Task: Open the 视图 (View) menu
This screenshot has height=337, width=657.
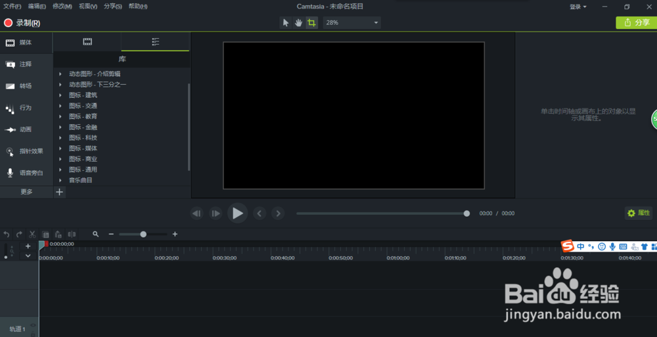Action: point(88,7)
